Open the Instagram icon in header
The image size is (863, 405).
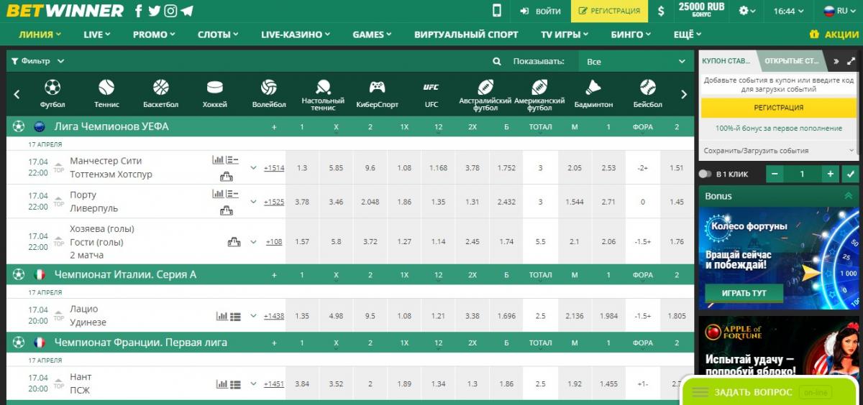[170, 11]
